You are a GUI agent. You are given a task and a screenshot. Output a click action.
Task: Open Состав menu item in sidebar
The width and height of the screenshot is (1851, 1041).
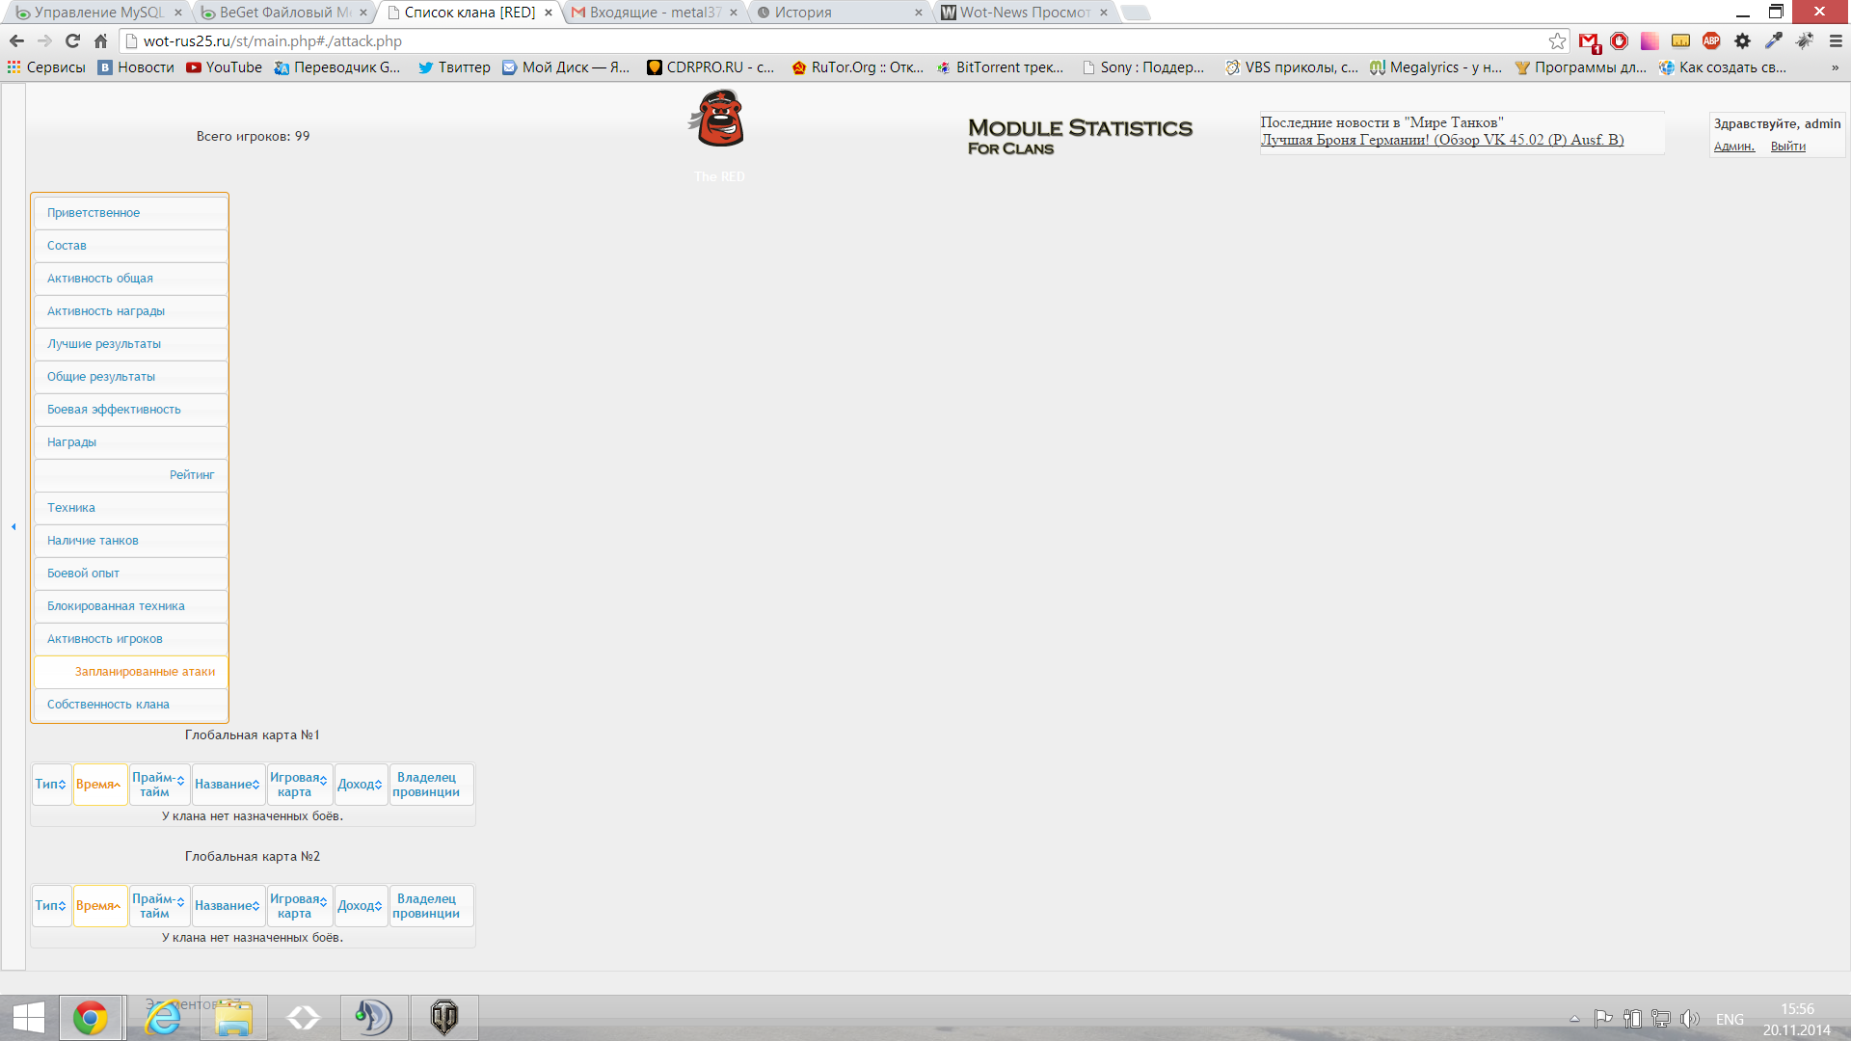(x=67, y=246)
